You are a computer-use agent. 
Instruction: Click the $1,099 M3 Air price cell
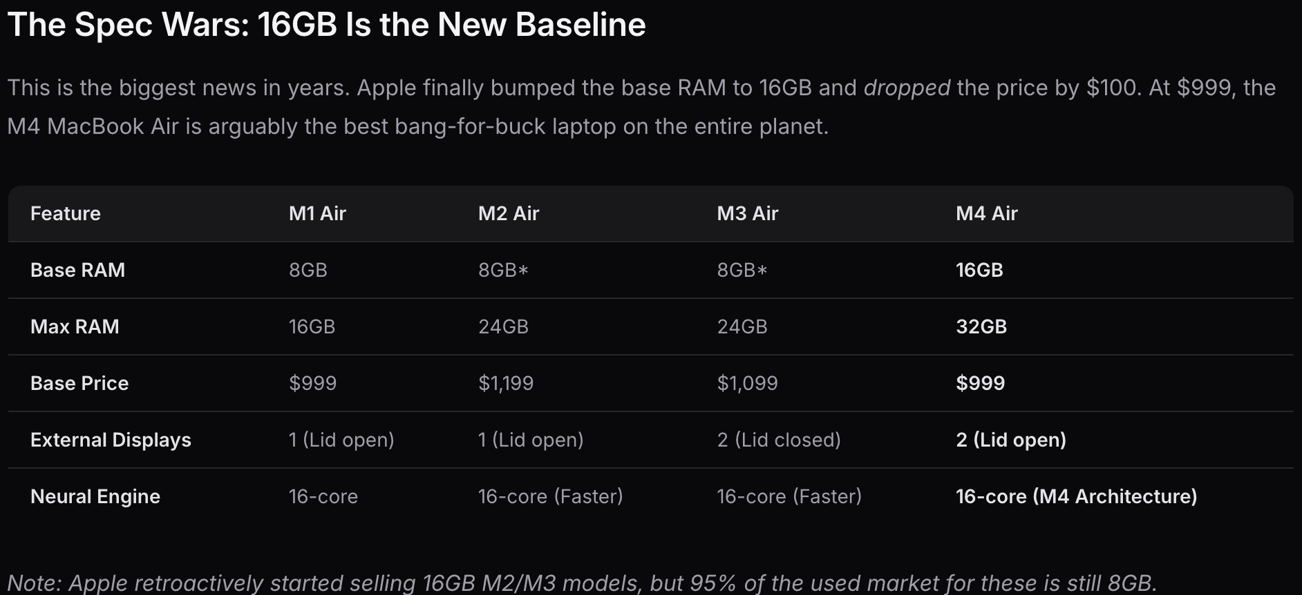[747, 383]
